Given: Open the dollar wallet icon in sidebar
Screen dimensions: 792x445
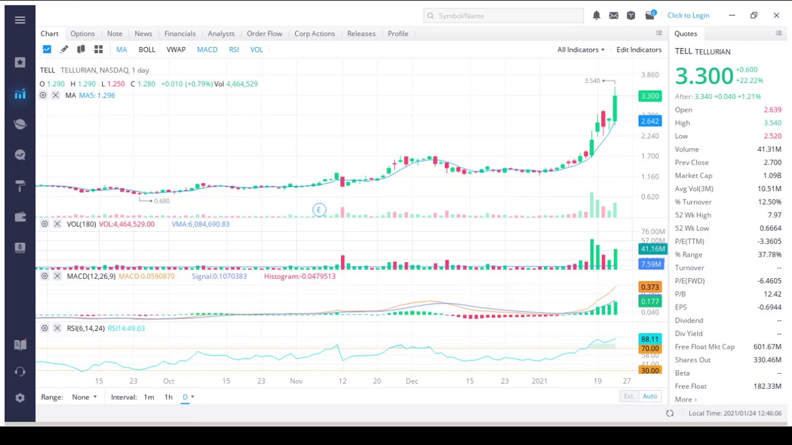Looking at the screenshot, I should [x=20, y=247].
